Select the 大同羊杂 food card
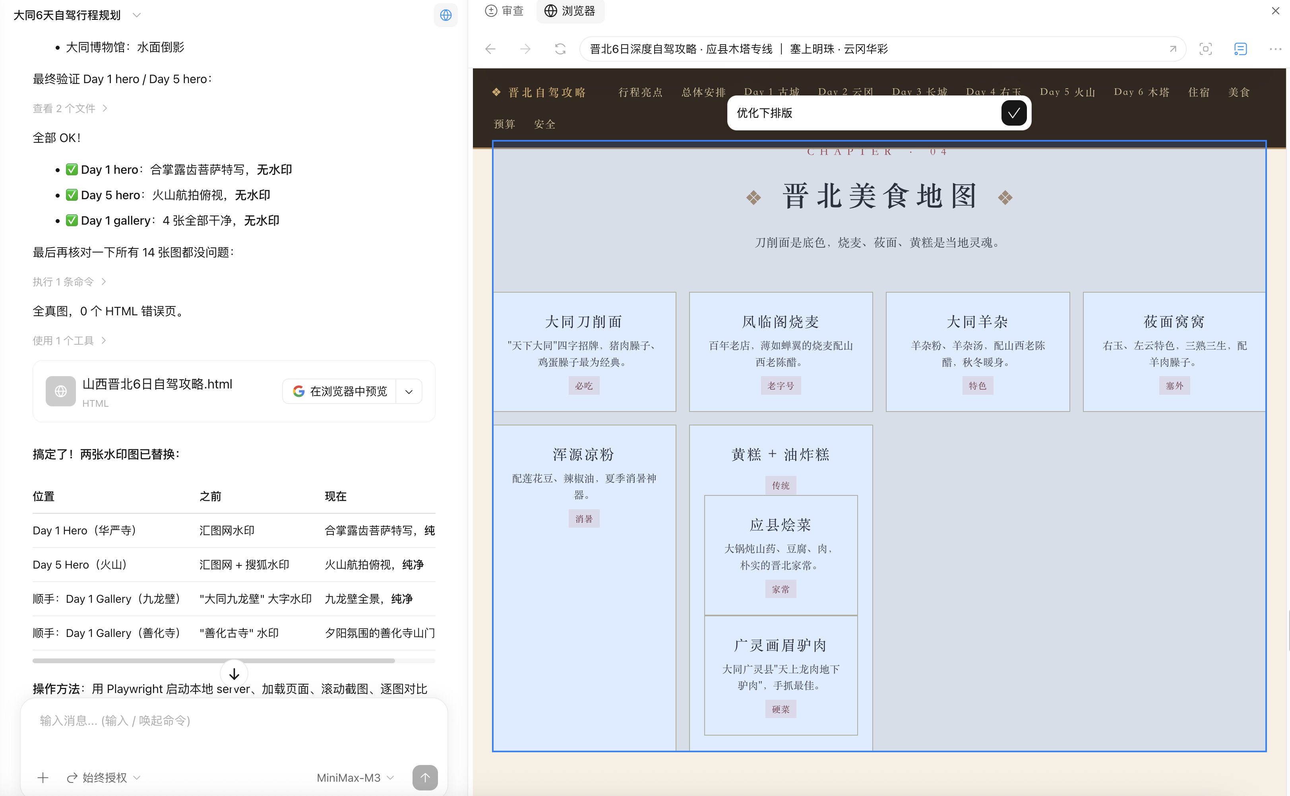 pos(978,351)
